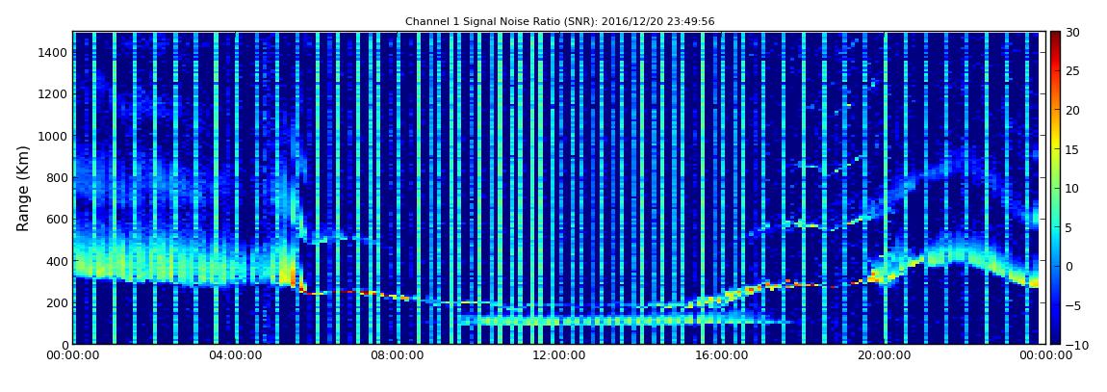The image size is (1107, 392).
Task: Click the colorbar value −5
Action: point(1072,305)
